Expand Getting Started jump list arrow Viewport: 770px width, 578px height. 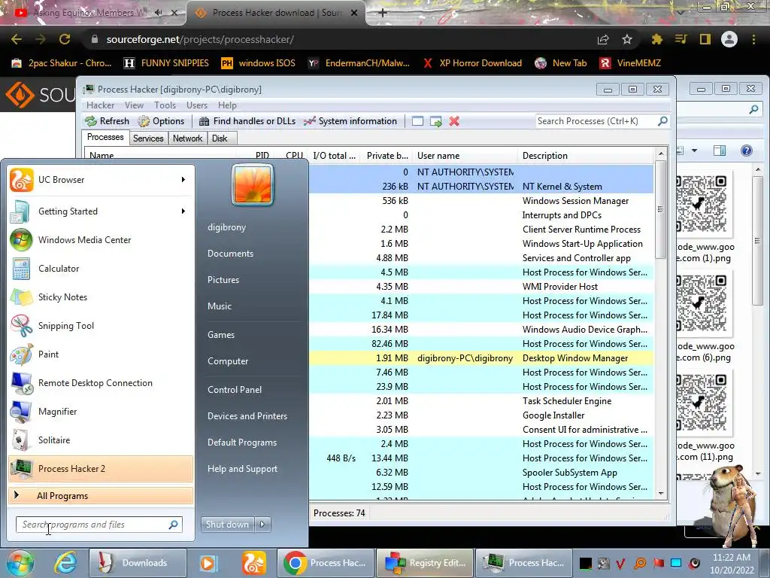pos(183,211)
